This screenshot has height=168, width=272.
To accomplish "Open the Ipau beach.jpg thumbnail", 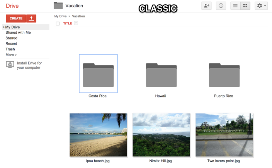I will (x=98, y=135).
